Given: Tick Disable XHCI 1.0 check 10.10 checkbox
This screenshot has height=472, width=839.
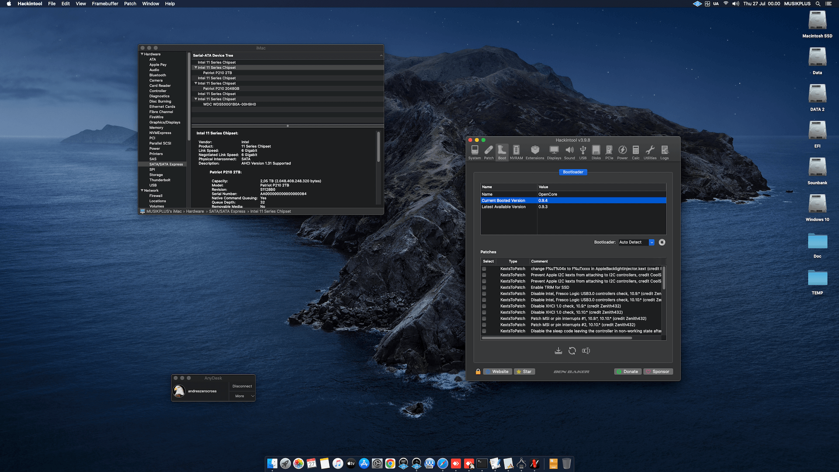Looking at the screenshot, I should click(484, 312).
